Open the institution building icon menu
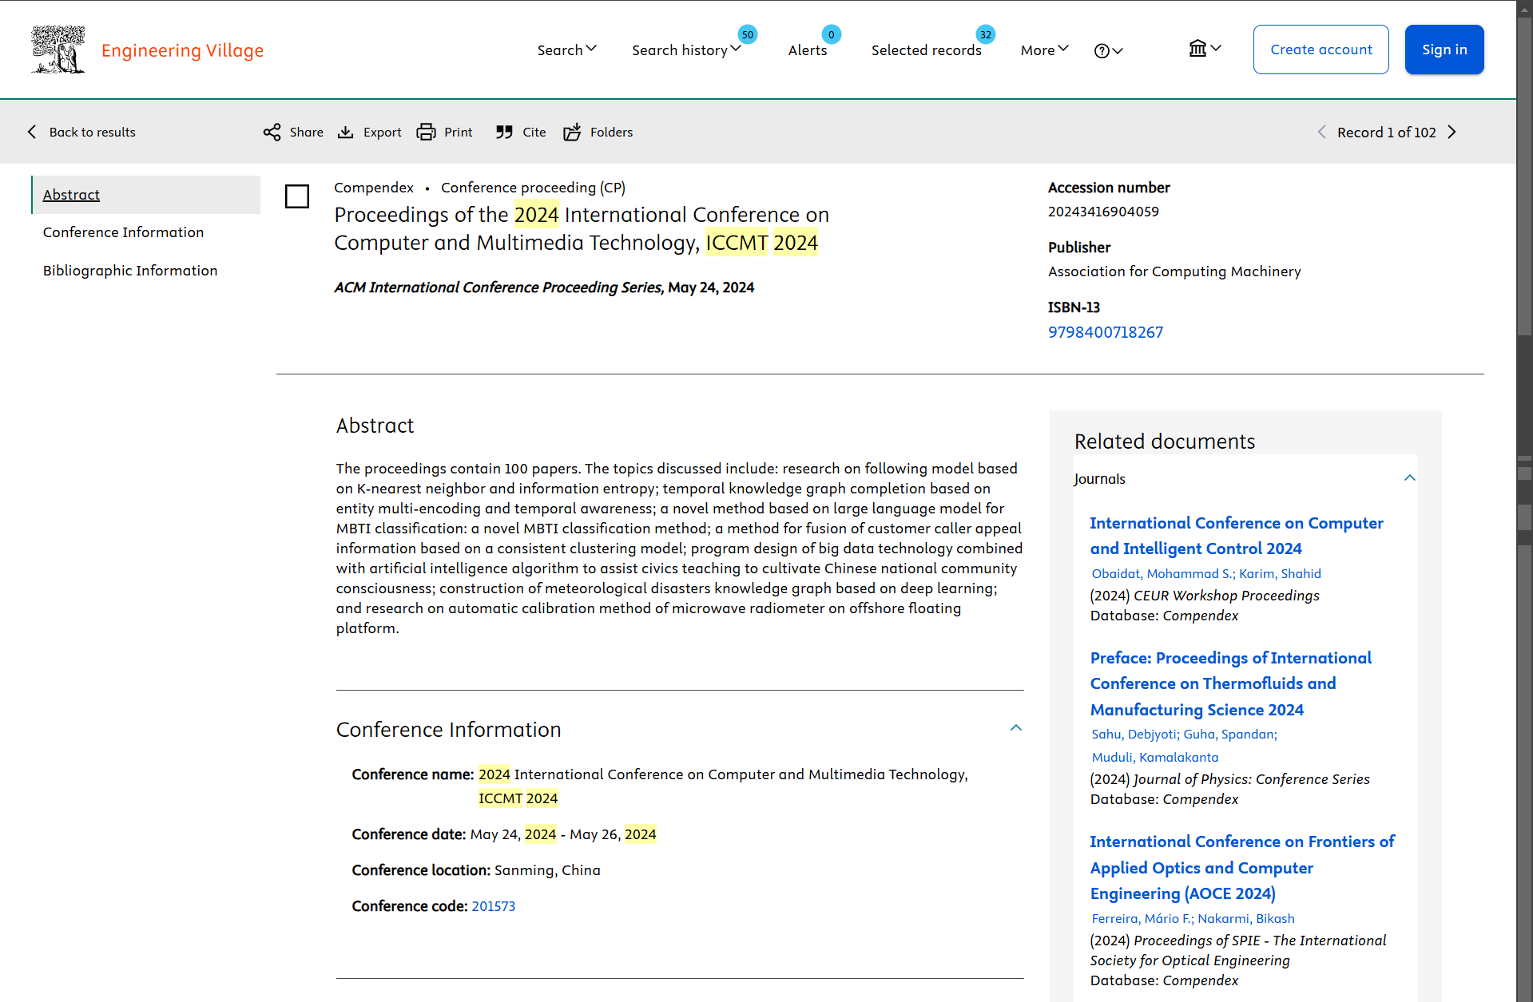1533x1002 pixels. pos(1205,49)
